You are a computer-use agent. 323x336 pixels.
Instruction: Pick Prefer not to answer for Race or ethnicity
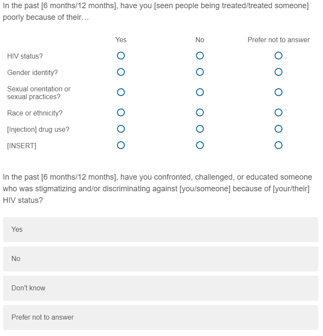279,112
